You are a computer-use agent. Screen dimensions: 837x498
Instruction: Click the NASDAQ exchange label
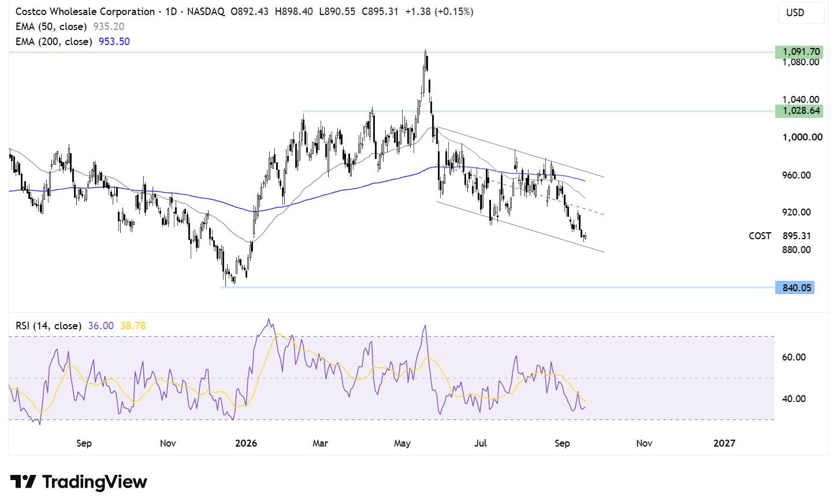[x=206, y=12]
